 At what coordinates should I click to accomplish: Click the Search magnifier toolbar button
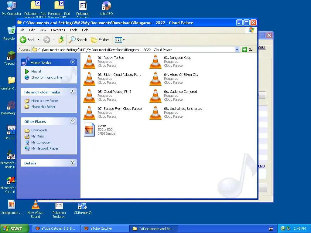click(78, 40)
